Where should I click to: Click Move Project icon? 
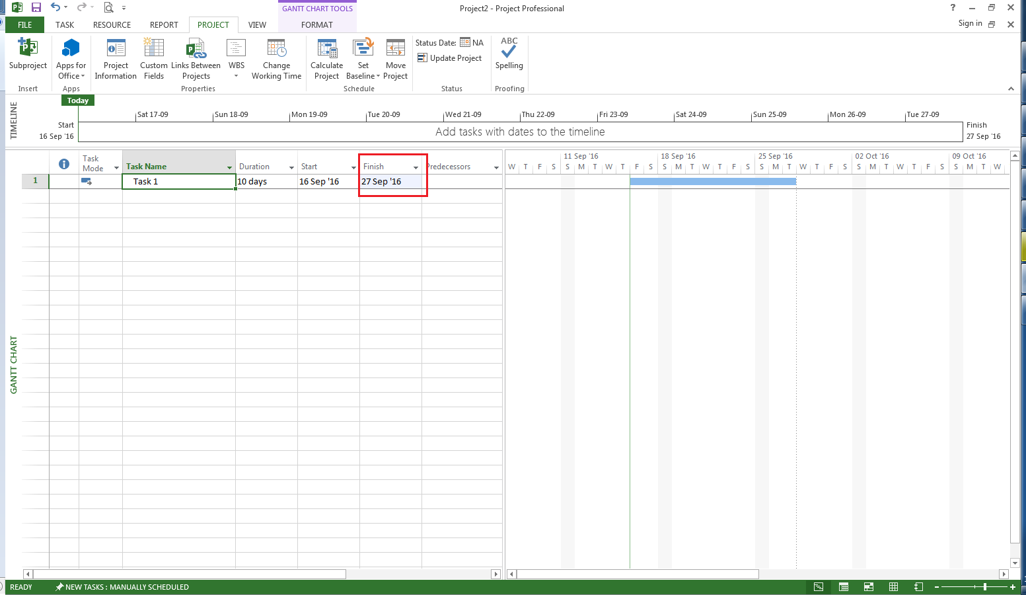[395, 49]
